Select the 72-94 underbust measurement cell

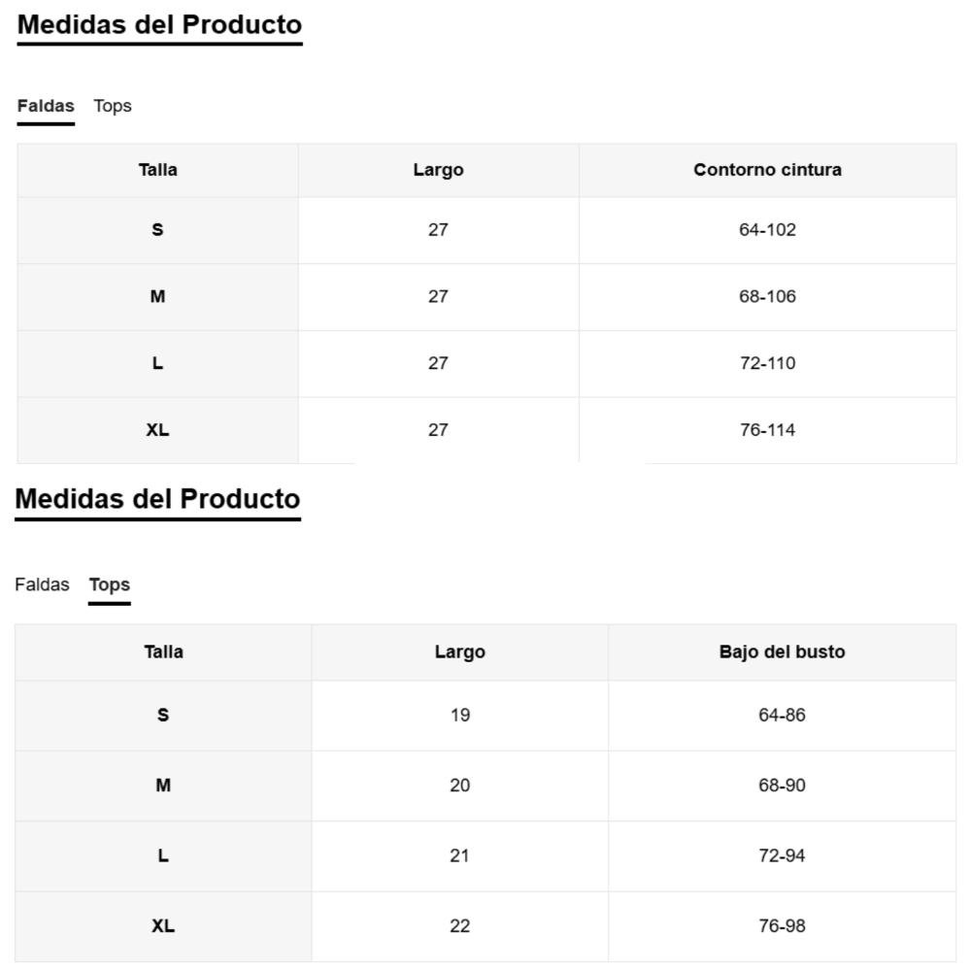[x=782, y=855]
